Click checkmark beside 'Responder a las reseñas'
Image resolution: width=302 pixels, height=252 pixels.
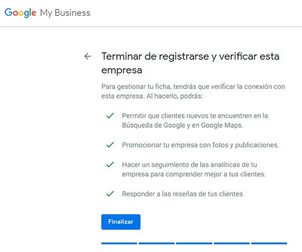110,194
